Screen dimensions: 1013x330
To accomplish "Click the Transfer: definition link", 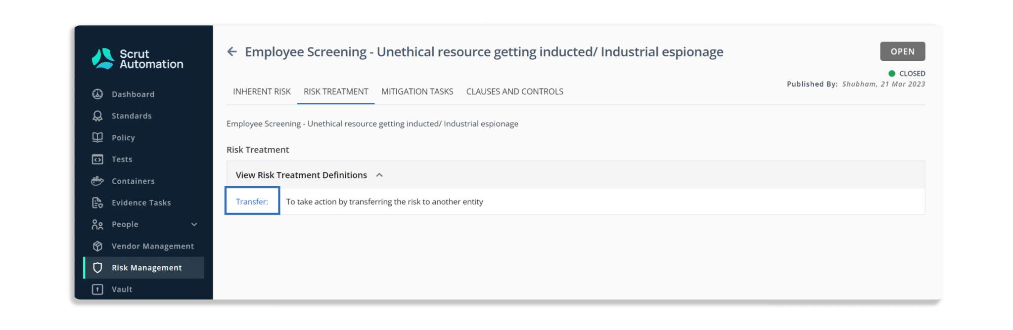I will [x=252, y=202].
